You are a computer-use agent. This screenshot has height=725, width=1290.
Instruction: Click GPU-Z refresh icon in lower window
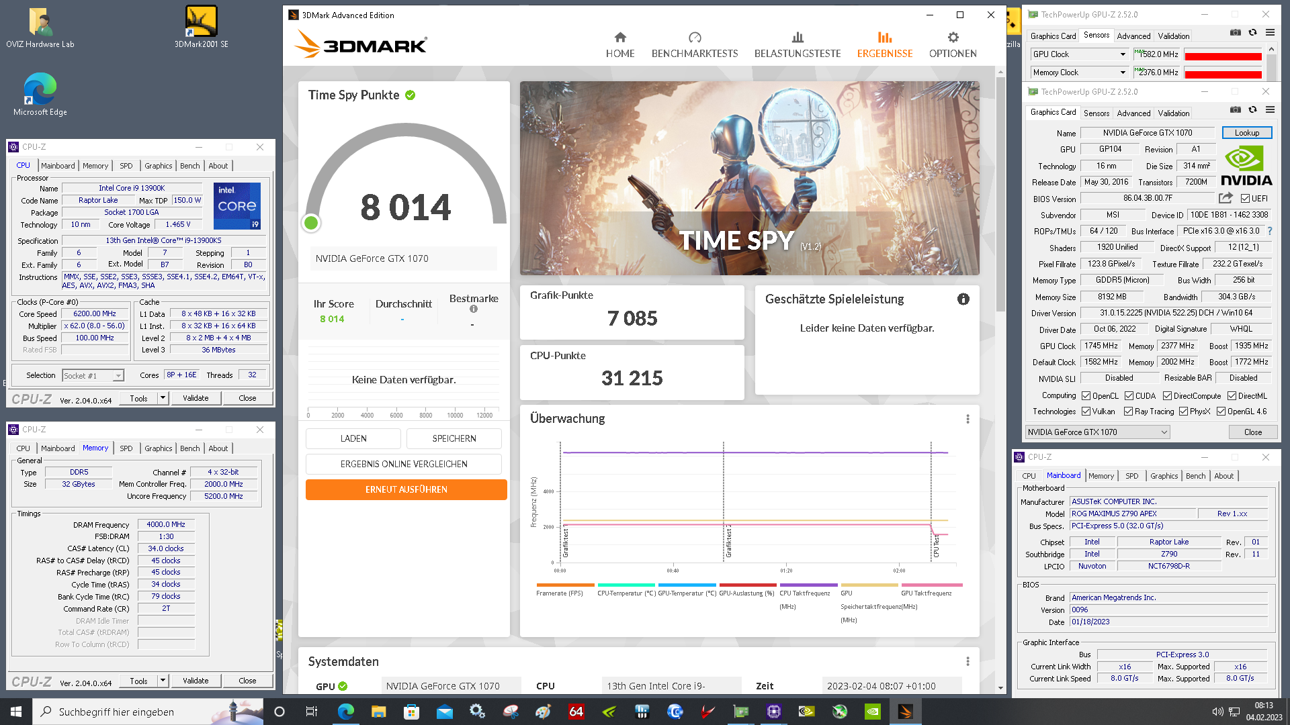[x=1252, y=109]
